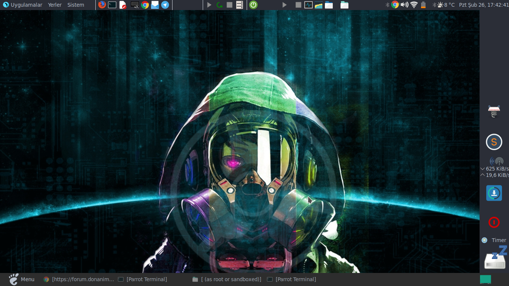Open the mail client launcher
Viewport: 509px width, 286px height.
(x=155, y=5)
